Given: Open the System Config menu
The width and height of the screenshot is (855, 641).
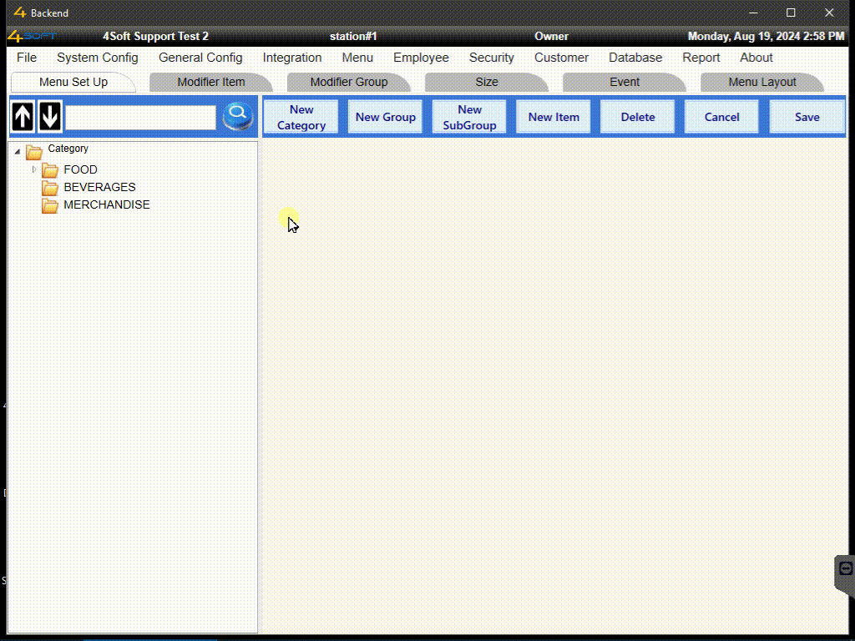Looking at the screenshot, I should (x=98, y=58).
